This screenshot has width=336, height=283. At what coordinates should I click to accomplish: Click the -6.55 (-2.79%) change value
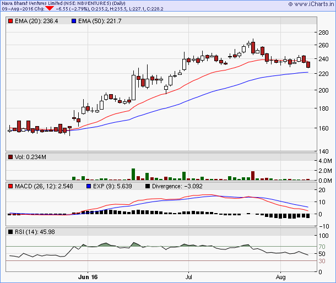coord(72,9)
